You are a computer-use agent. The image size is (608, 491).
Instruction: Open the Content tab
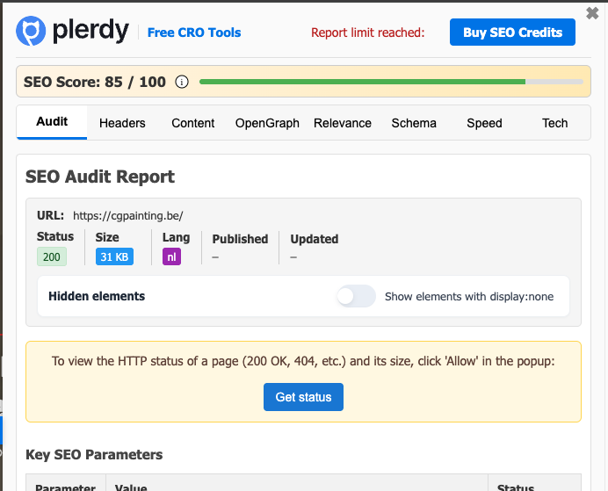coord(193,123)
